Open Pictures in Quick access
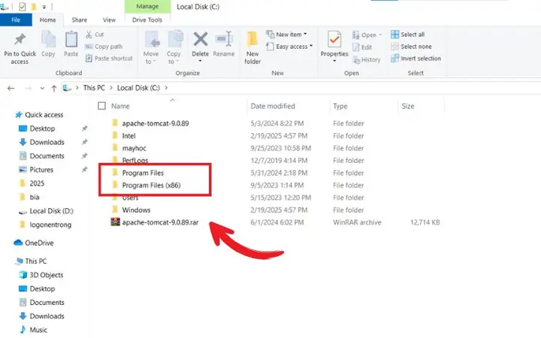 (x=36, y=170)
